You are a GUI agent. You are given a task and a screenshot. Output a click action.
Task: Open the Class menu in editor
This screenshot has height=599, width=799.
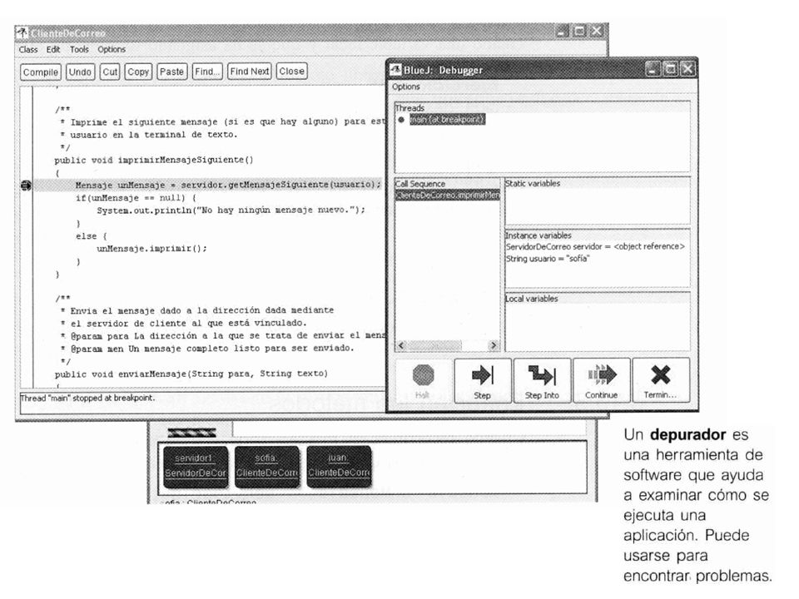[28, 49]
